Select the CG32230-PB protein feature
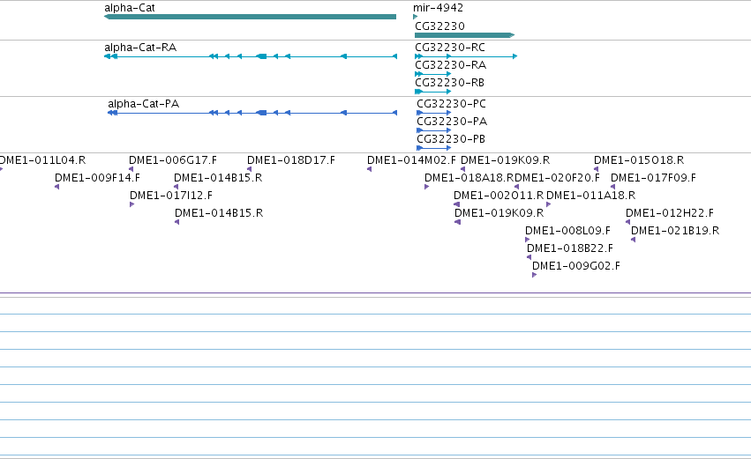This screenshot has width=751, height=459. 434,148
